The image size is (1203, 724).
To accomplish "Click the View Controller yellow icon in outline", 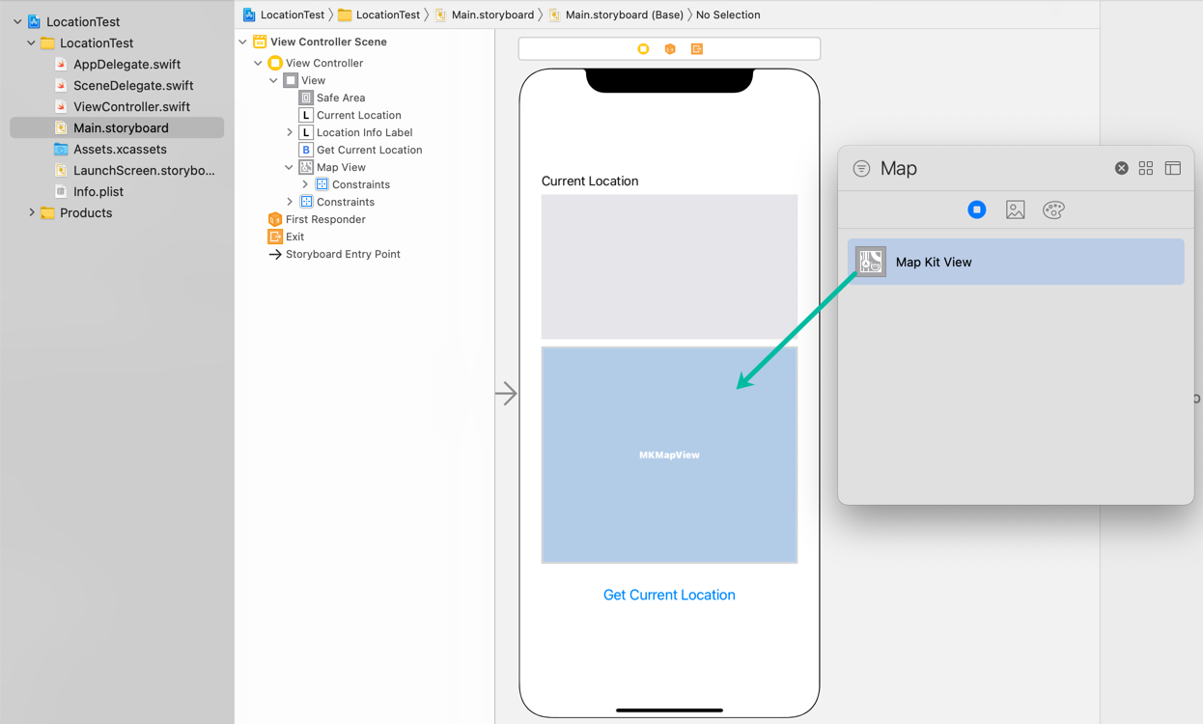I will pyautogui.click(x=275, y=63).
